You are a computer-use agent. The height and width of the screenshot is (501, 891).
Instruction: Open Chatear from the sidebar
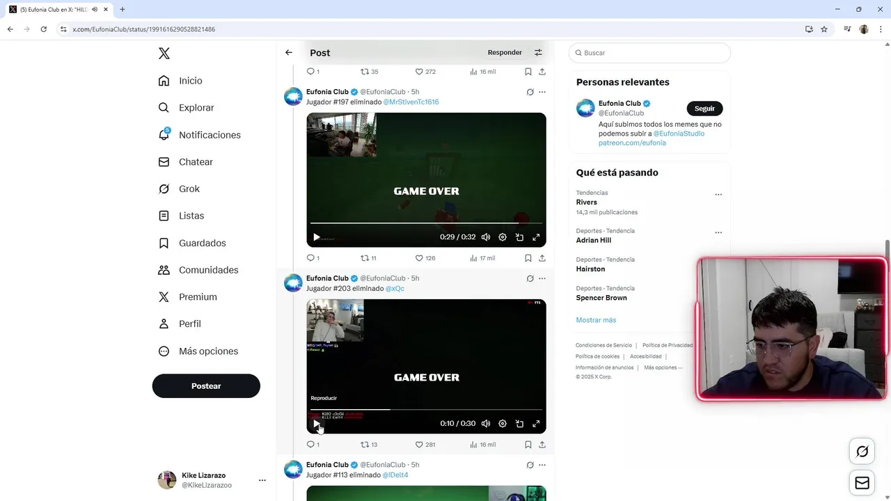[185, 161]
